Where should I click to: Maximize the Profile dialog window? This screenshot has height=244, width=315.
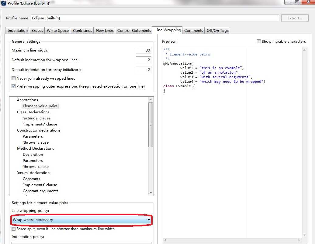297,2
